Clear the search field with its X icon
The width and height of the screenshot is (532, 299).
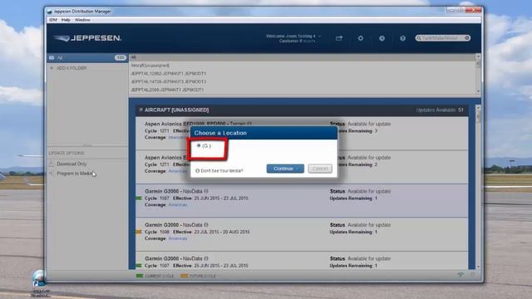467,38
